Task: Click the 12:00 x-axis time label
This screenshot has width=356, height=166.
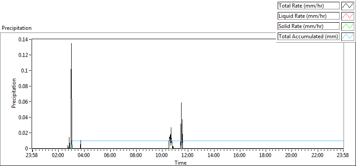Action: tap(188, 156)
